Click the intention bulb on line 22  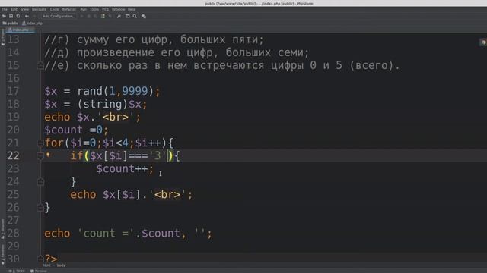48,155
